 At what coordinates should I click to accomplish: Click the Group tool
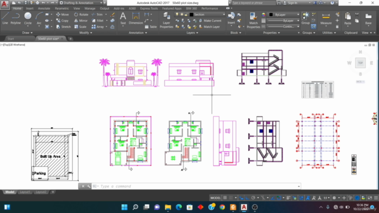306,18
